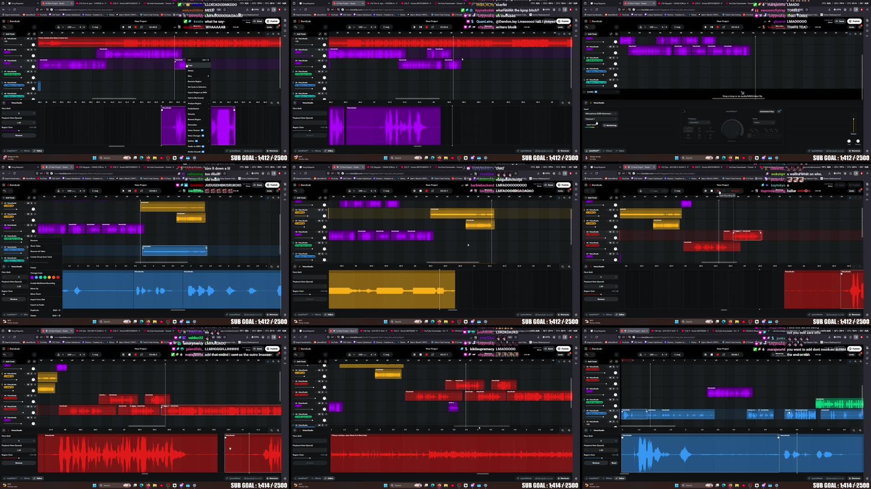
Task: Hit the stop icon beside the 02:48.3 timer
Action: click(129, 355)
